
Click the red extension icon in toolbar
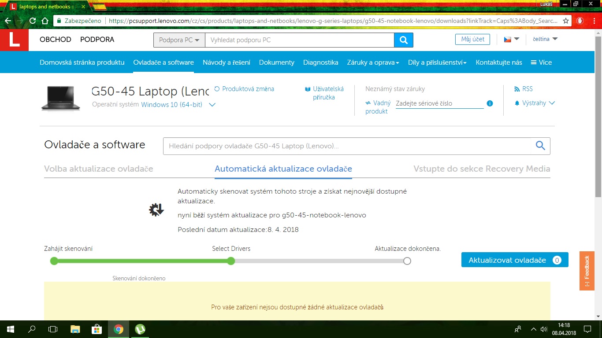580,21
